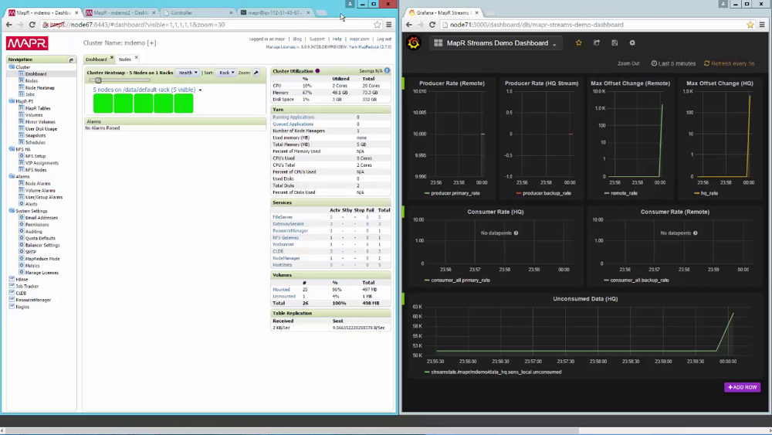Bookmark the MapR page with the star icon
This screenshot has height=435, width=772.
click(378, 25)
